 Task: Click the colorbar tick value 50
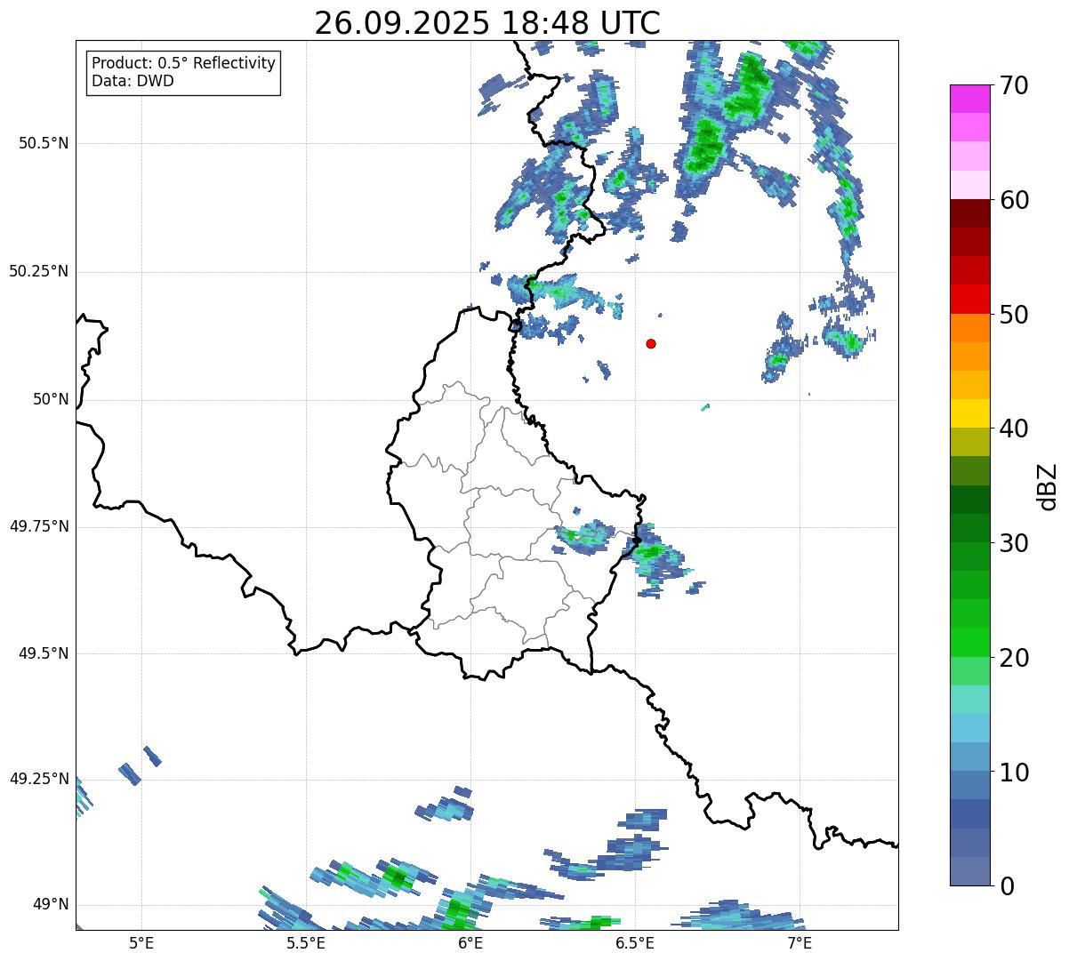click(x=1014, y=315)
